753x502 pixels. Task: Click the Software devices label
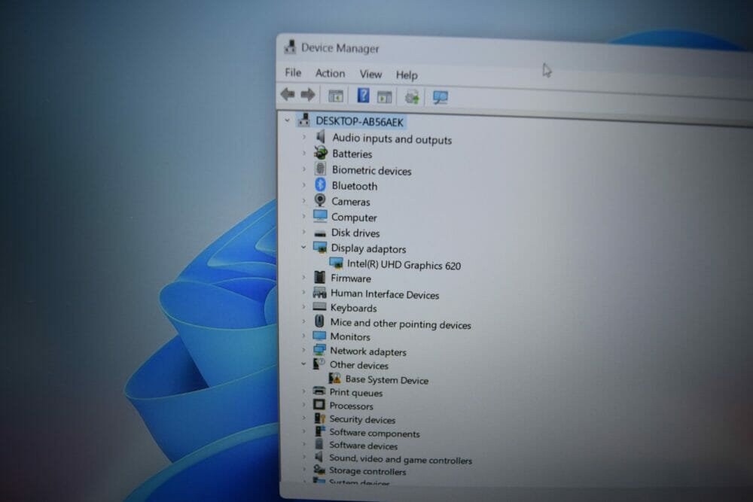[x=364, y=446]
